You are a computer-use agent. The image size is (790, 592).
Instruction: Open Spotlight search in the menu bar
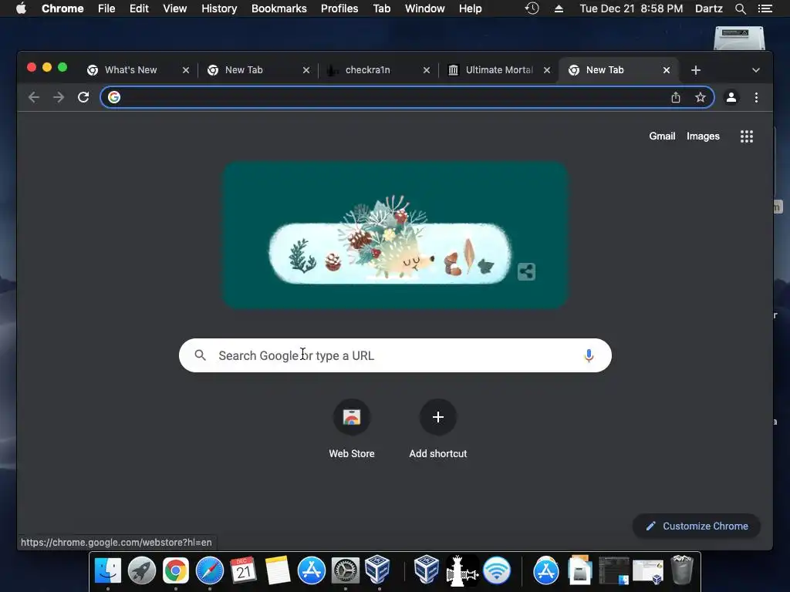[740, 8]
